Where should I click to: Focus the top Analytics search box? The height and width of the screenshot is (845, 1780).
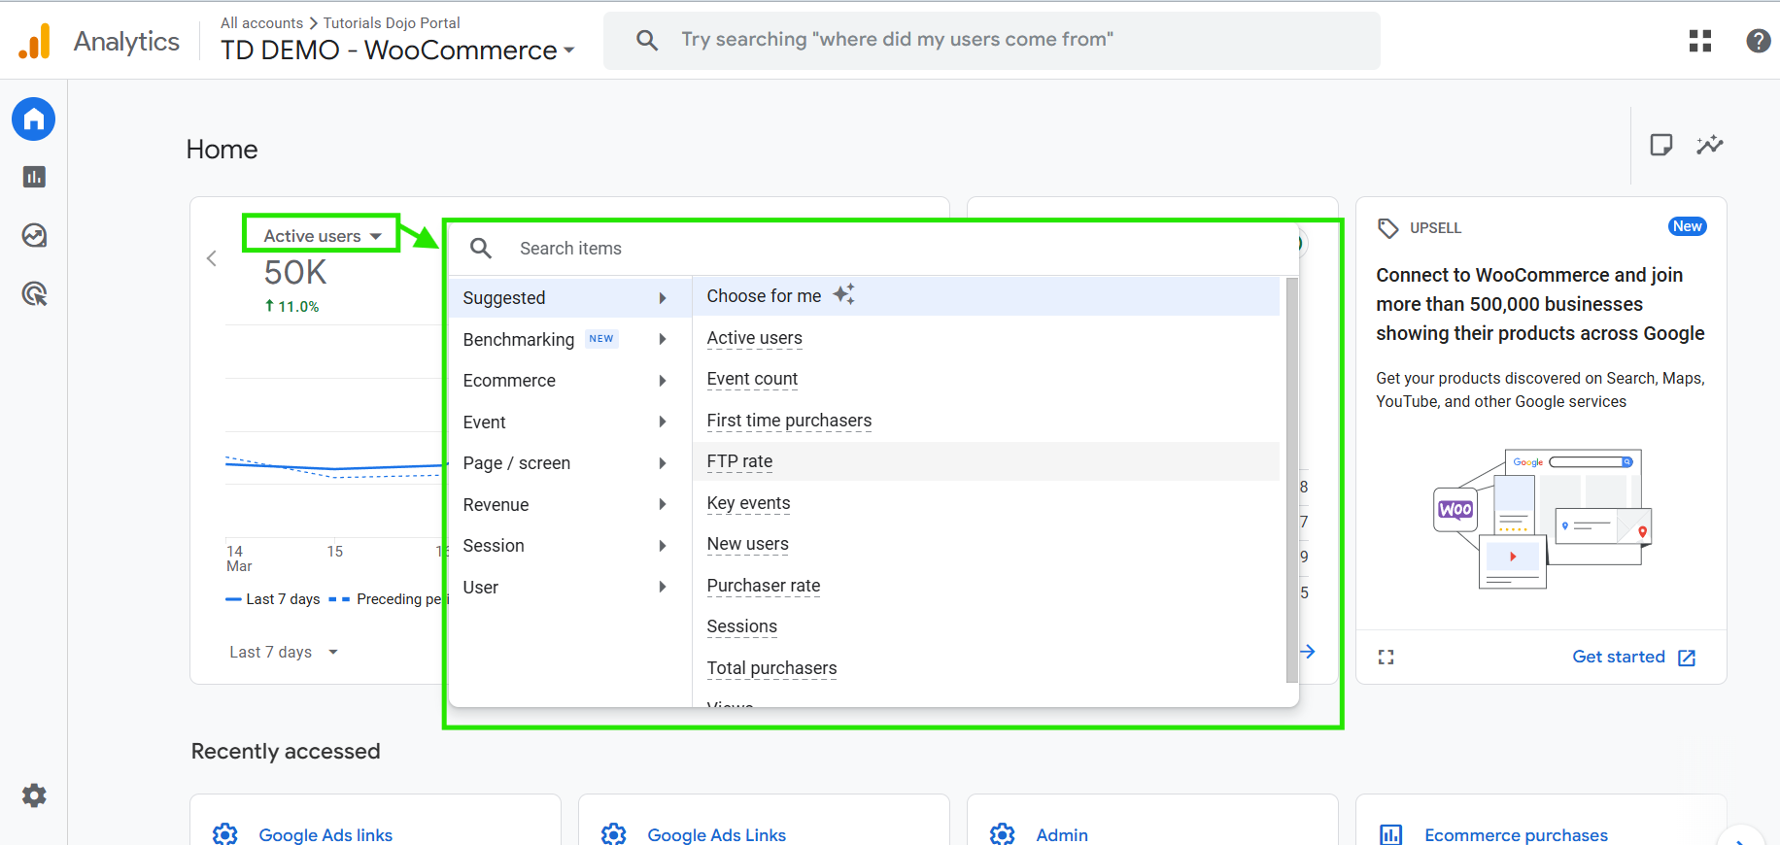991,40
